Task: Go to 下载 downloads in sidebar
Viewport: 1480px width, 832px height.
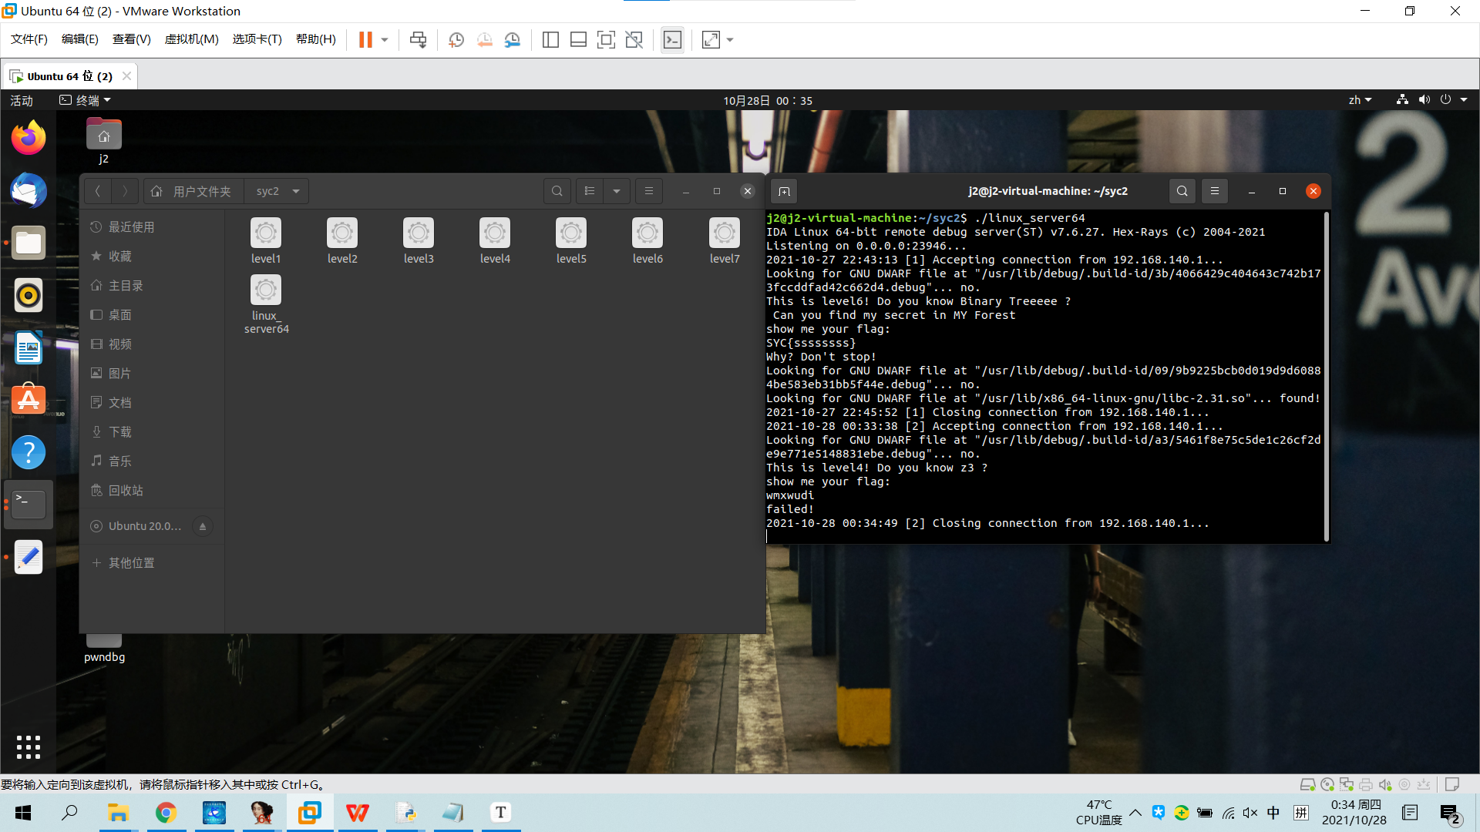Action: pyautogui.click(x=119, y=431)
